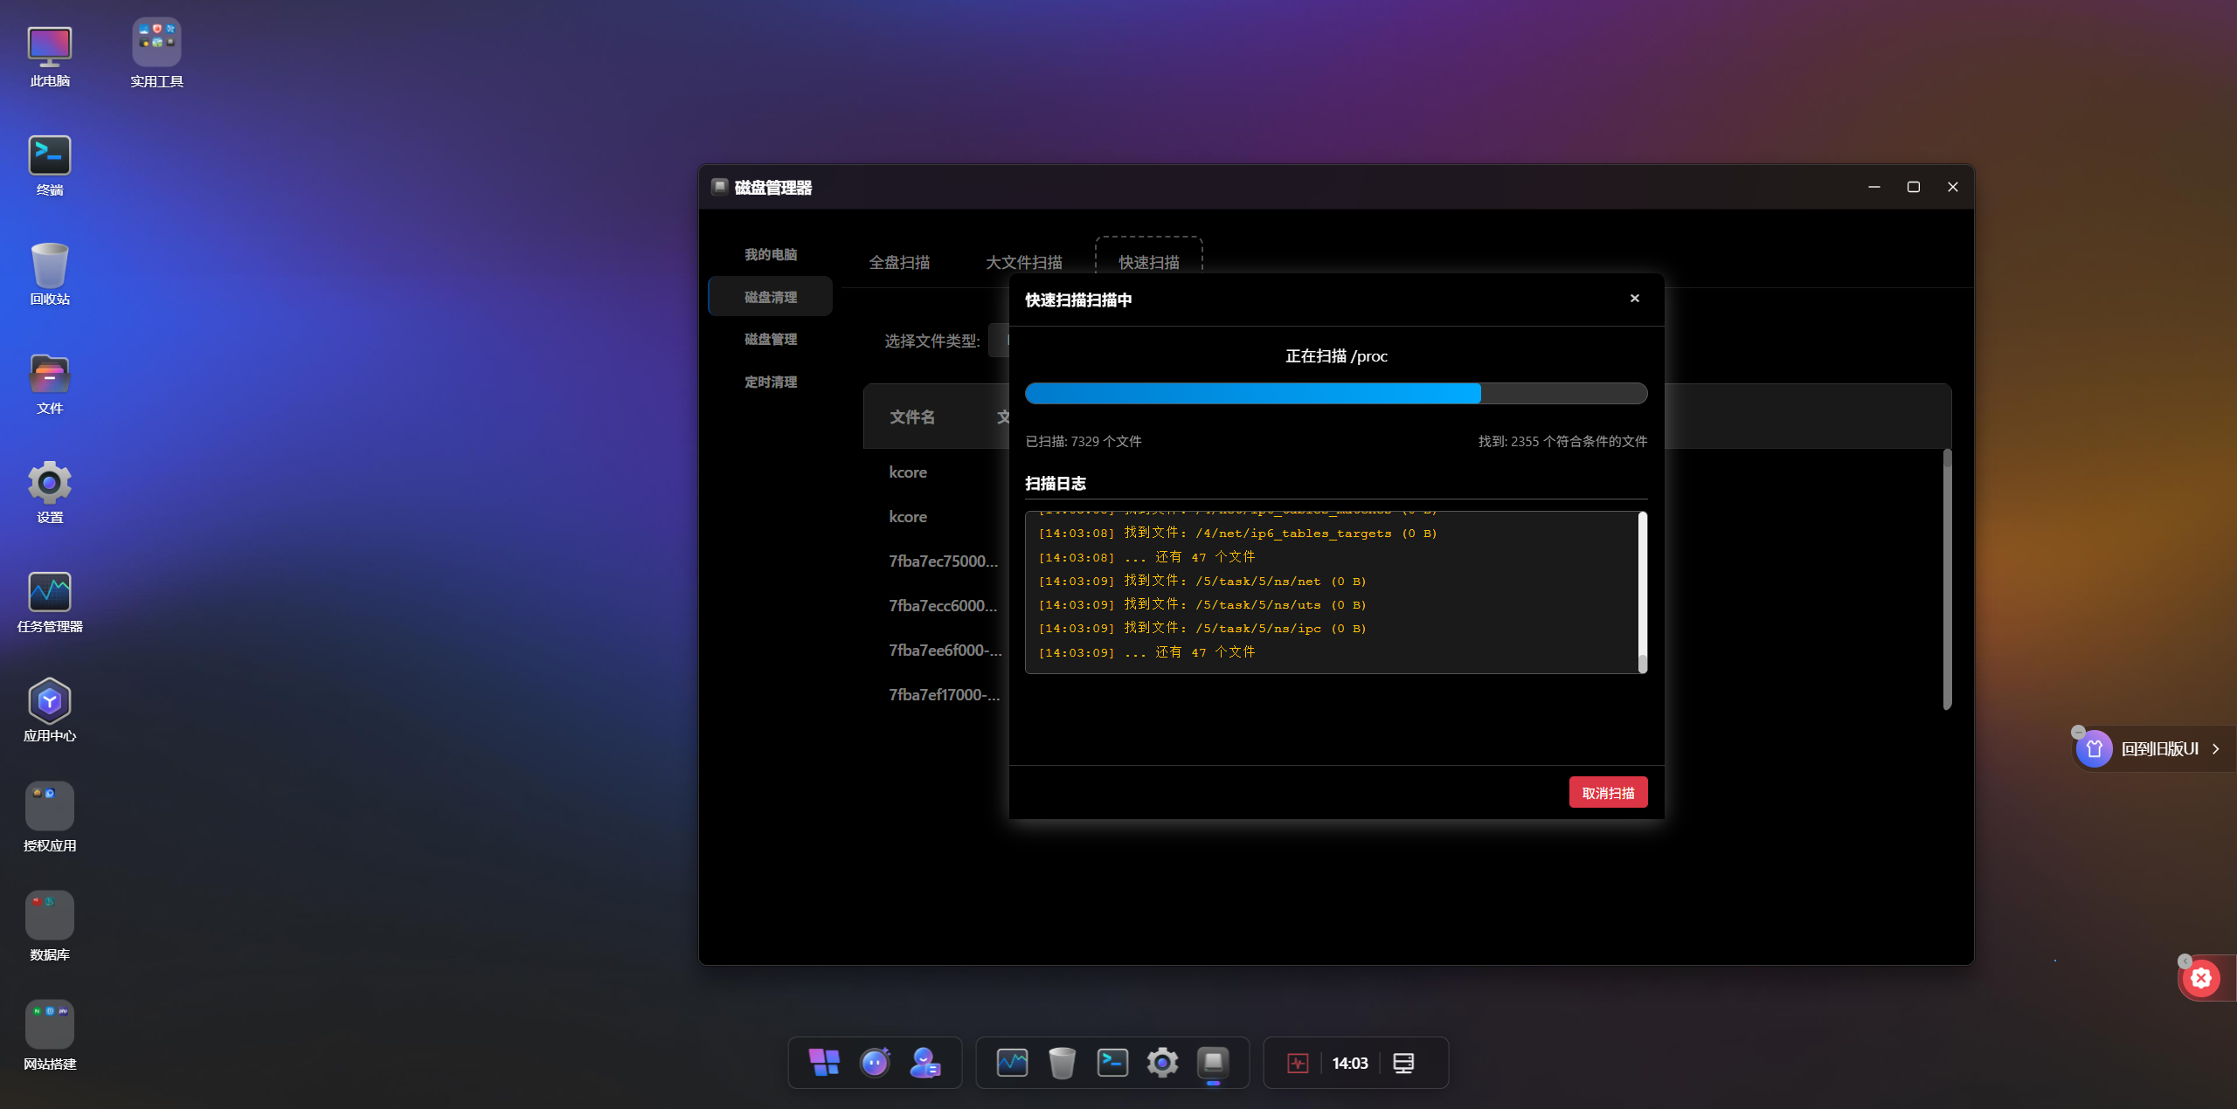Select 磁盘管理 in the sidebar
Viewport: 2237px width, 1109px height.
click(x=770, y=339)
